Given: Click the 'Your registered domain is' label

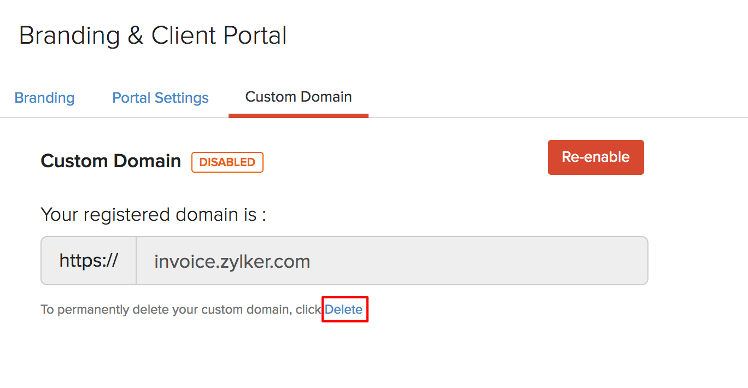Looking at the screenshot, I should (153, 214).
